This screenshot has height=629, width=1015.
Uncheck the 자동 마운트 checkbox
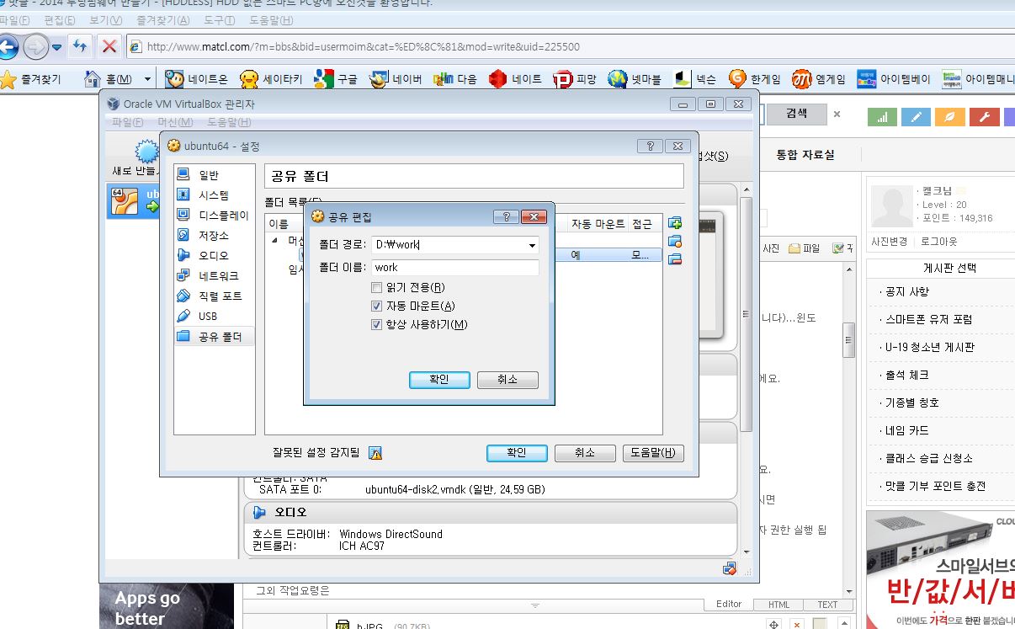(x=376, y=307)
